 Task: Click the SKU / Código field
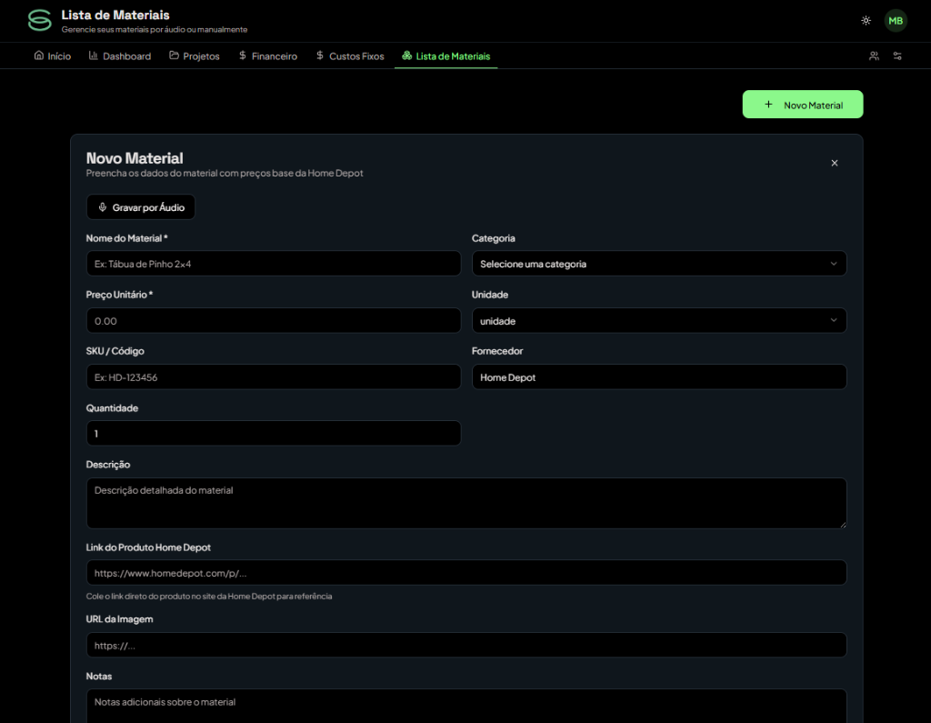pos(273,377)
